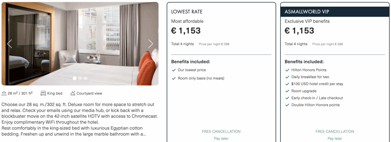
Task: Jump to first carousel photo dot
Action: click(75, 78)
